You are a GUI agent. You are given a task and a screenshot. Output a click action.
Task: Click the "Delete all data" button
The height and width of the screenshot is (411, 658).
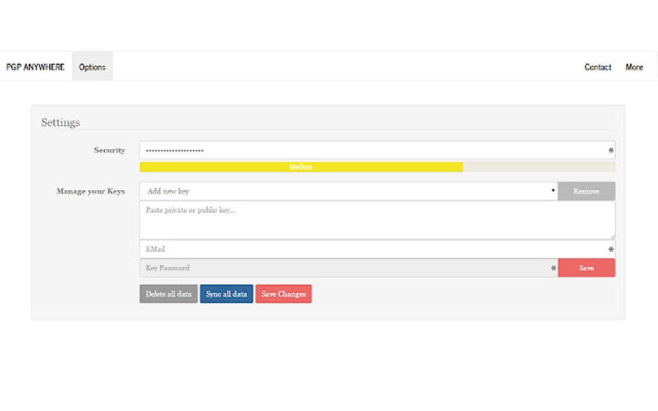coord(168,294)
